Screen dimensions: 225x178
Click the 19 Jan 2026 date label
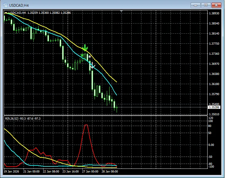click(12, 172)
